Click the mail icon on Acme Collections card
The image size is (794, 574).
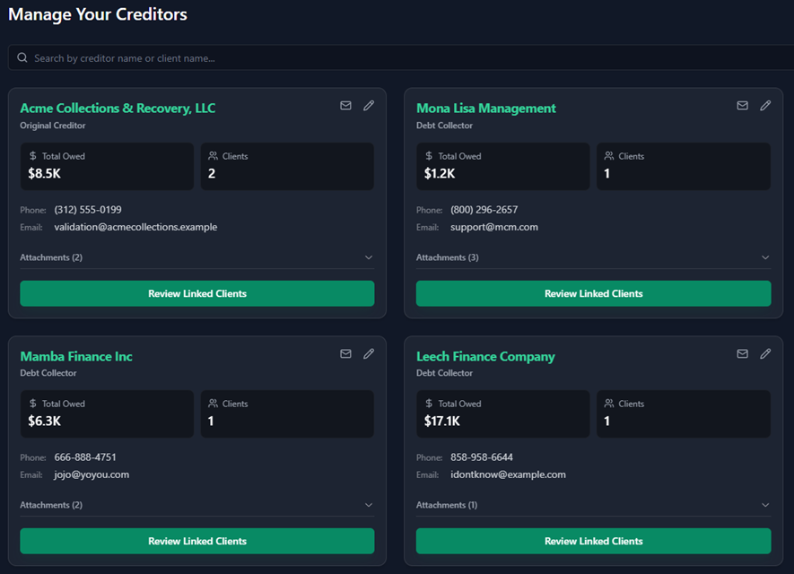(345, 106)
